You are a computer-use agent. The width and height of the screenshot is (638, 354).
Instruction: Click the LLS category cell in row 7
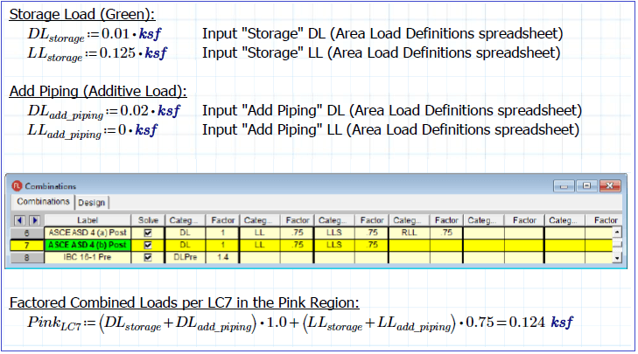335,246
